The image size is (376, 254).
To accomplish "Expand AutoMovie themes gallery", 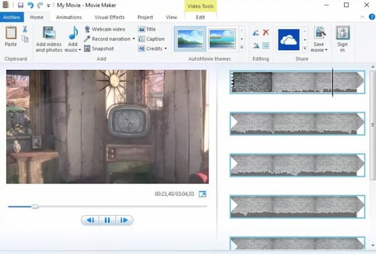I will tap(242, 48).
